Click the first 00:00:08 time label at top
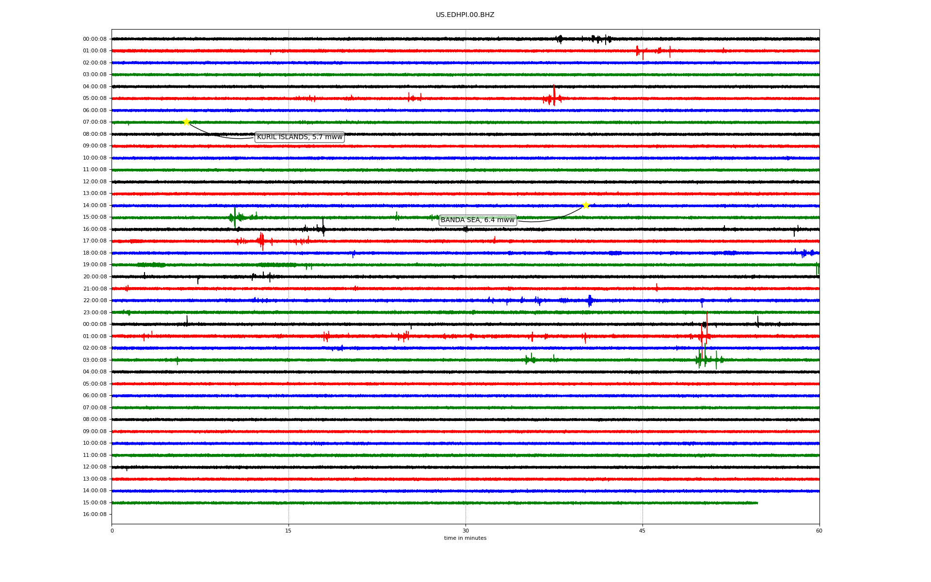Image resolution: width=931 pixels, height=582 pixels. coord(95,39)
